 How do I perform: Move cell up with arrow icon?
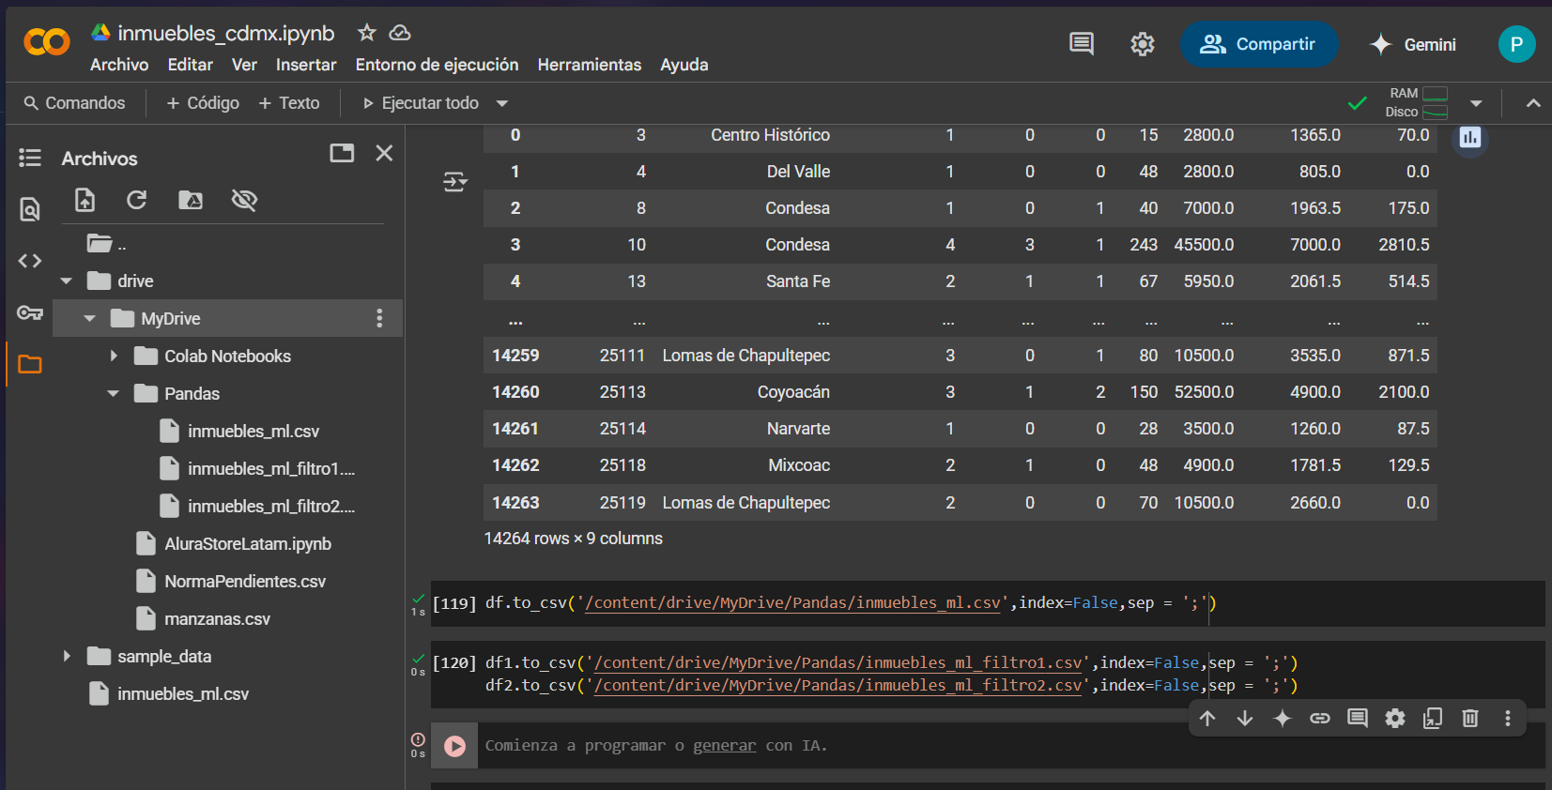[1207, 718]
